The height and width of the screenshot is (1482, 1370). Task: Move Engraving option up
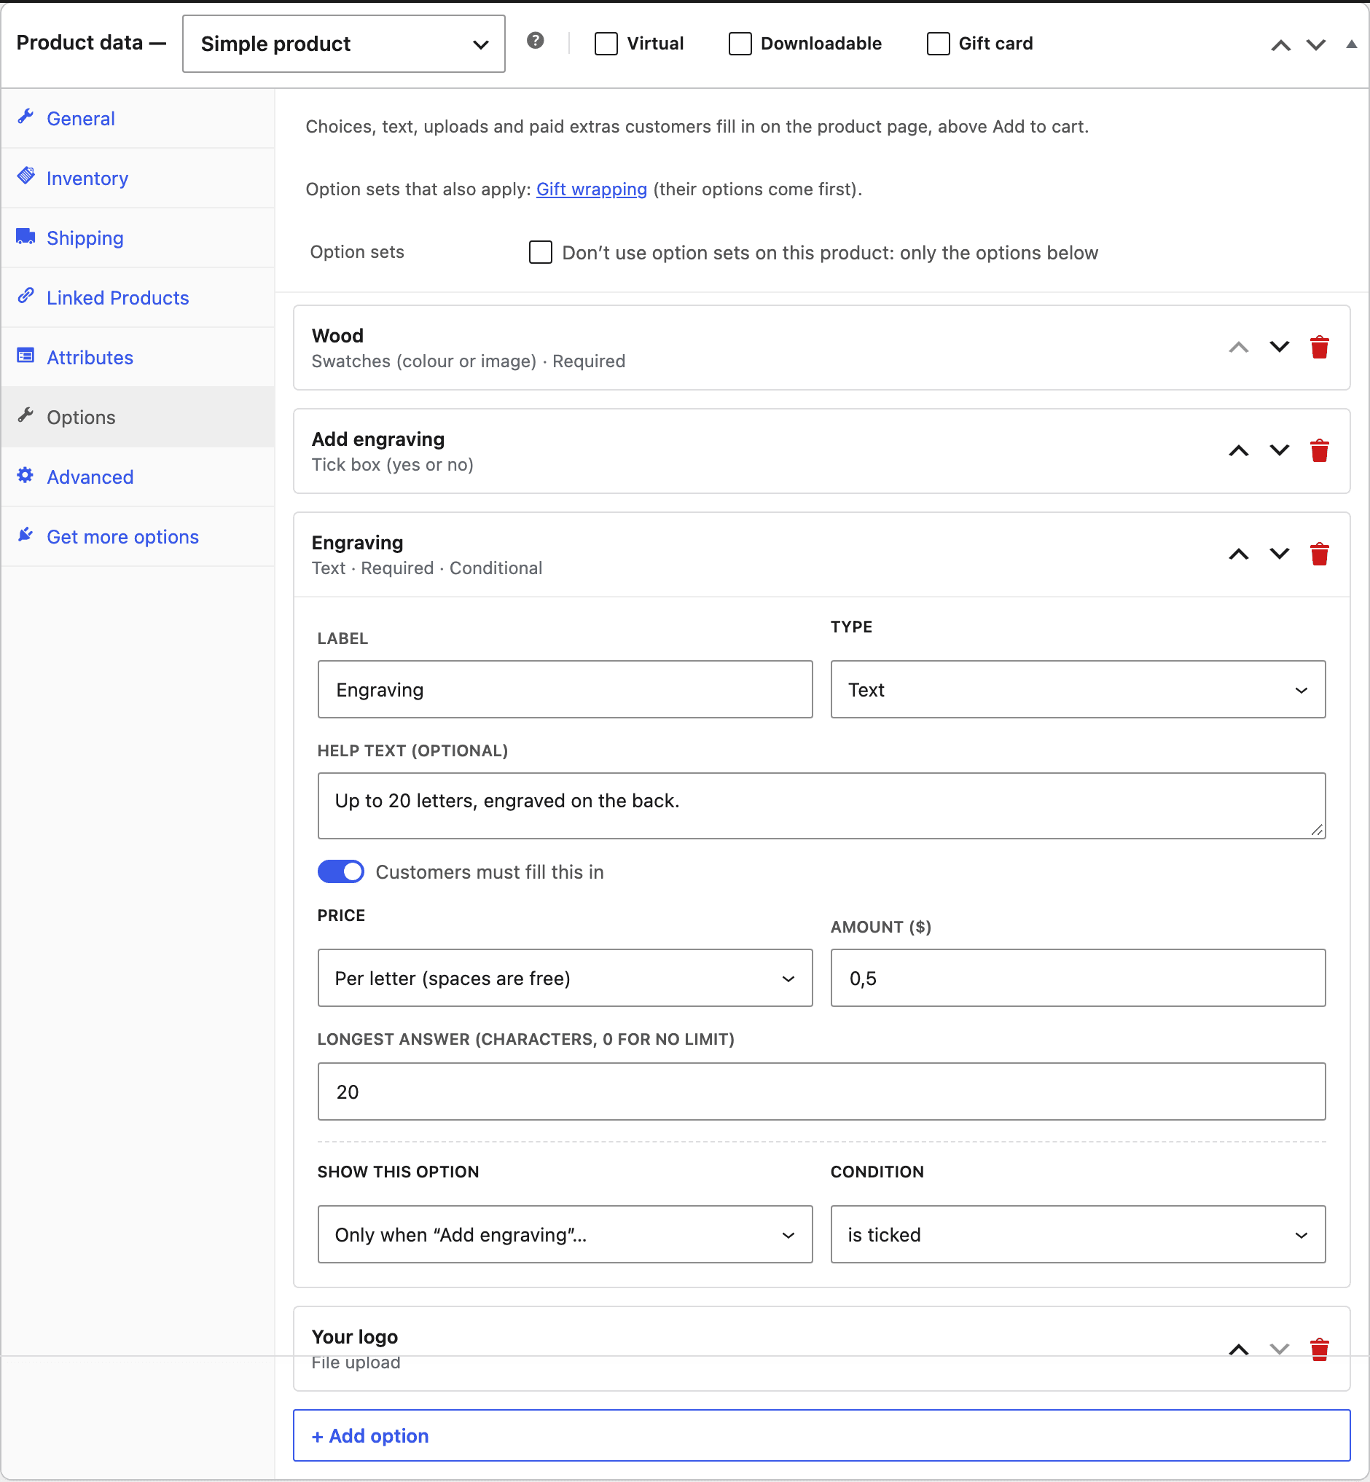coord(1238,554)
